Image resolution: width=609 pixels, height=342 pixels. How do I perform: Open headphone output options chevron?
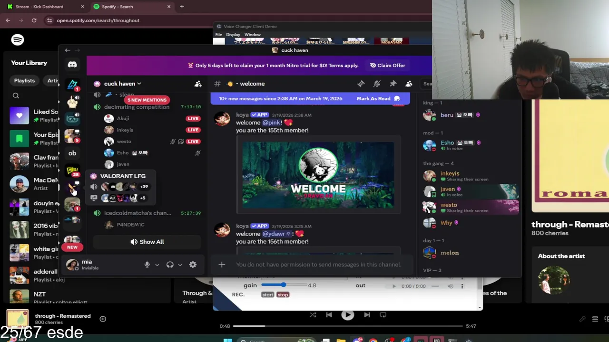coord(180,265)
